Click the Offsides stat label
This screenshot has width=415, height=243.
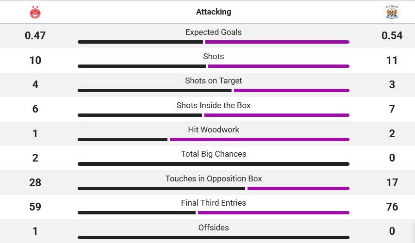pyautogui.click(x=214, y=227)
